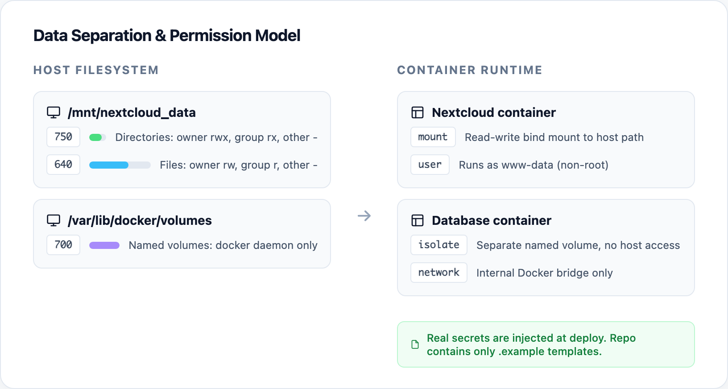Click the Database container heading
Screen dimensions: 728x389
pos(492,220)
